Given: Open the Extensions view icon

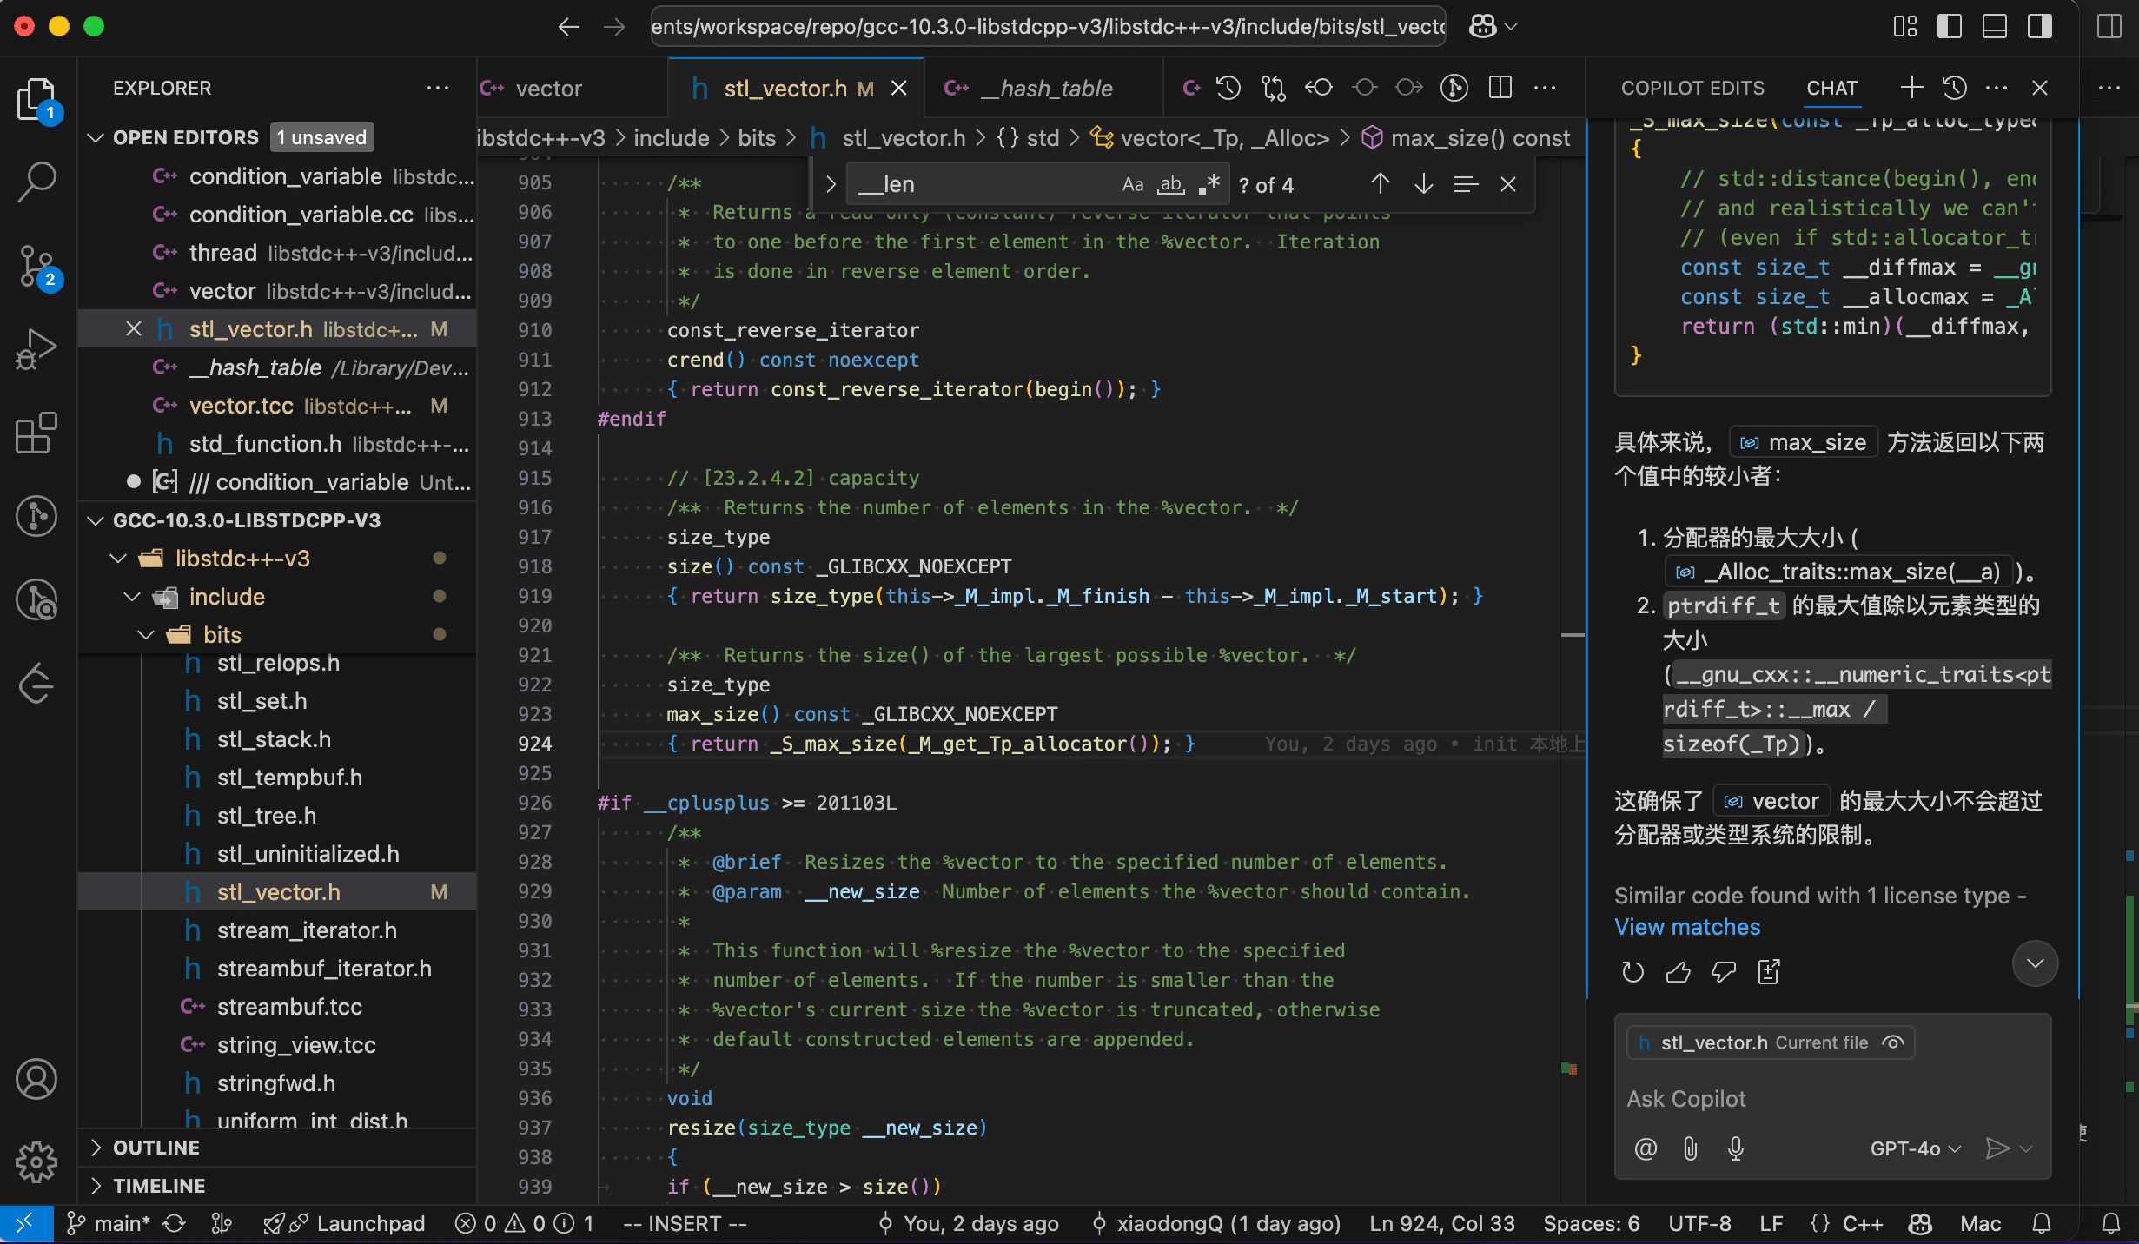Looking at the screenshot, I should tap(36, 432).
